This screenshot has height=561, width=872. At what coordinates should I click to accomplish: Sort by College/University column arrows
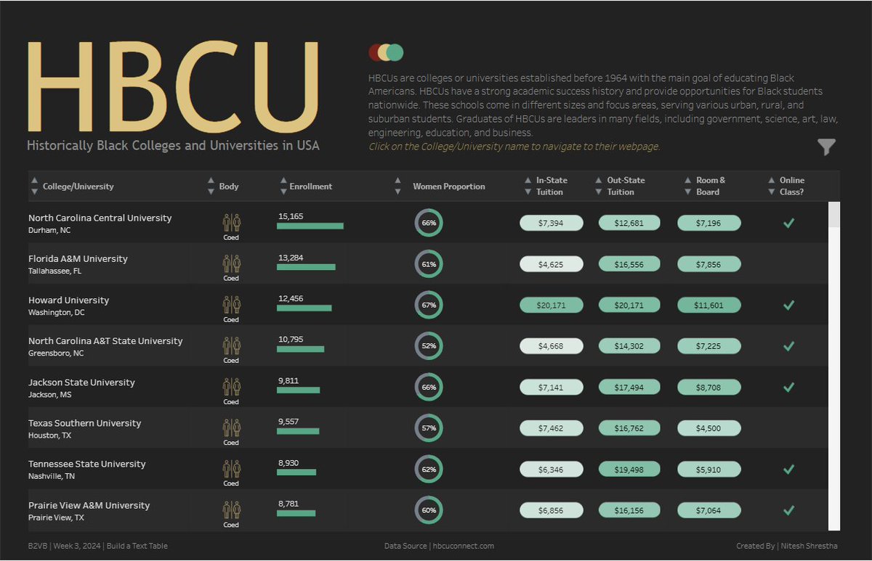pyautogui.click(x=34, y=186)
